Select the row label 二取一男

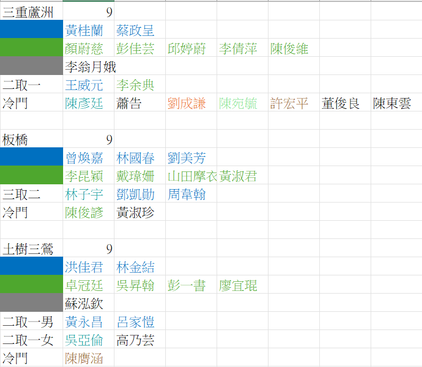tap(32, 321)
